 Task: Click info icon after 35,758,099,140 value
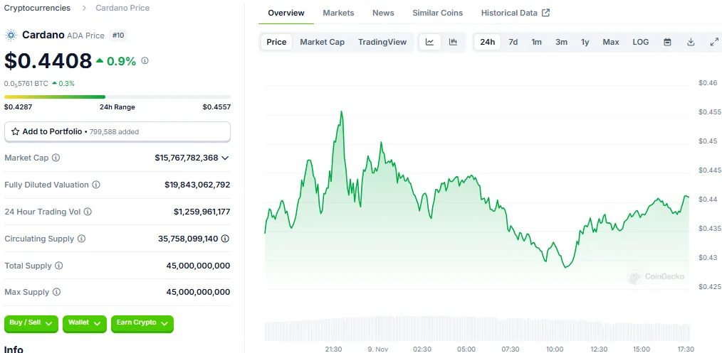pos(225,239)
